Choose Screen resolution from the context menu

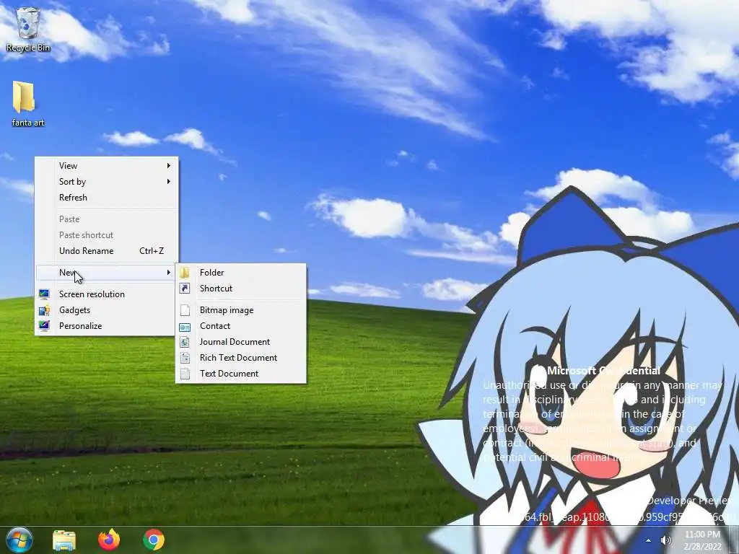tap(107, 294)
